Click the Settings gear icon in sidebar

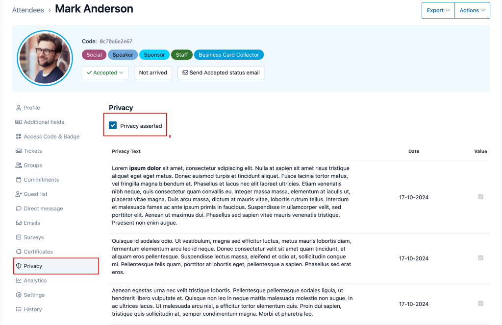tap(19, 295)
